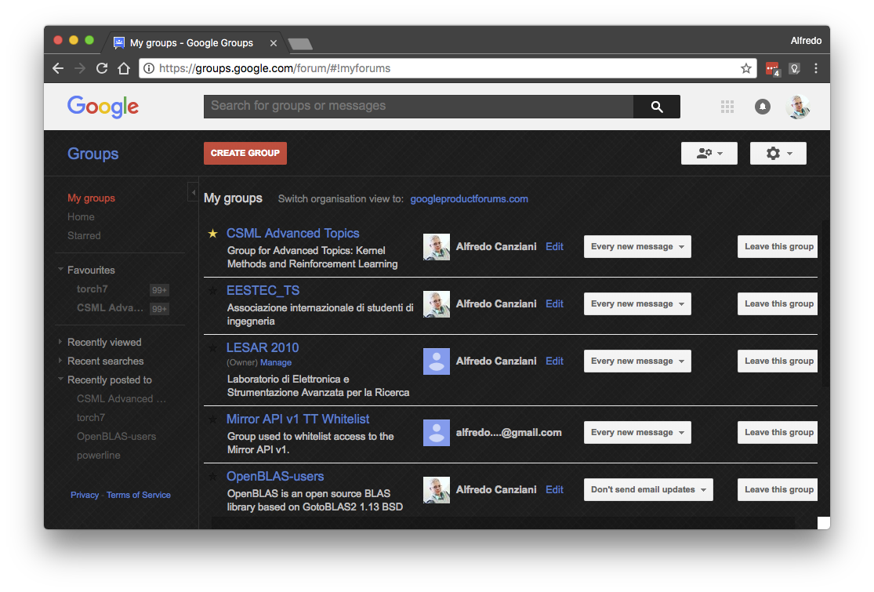This screenshot has height=592, width=874.
Task: Star the Mirror API v1 TT Whitelist group
Action: tap(212, 419)
